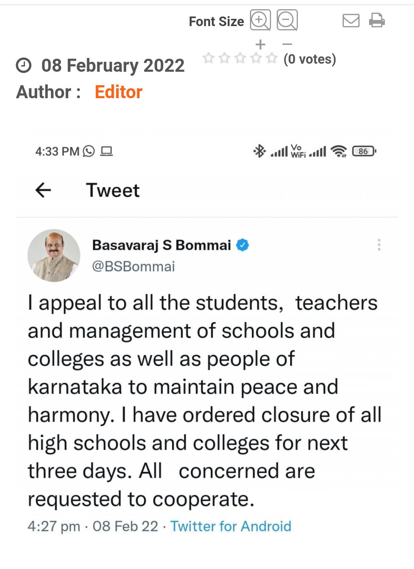This screenshot has height=569, width=414.
Task: Click the small plus sign below Font Size
Action: [x=260, y=45]
